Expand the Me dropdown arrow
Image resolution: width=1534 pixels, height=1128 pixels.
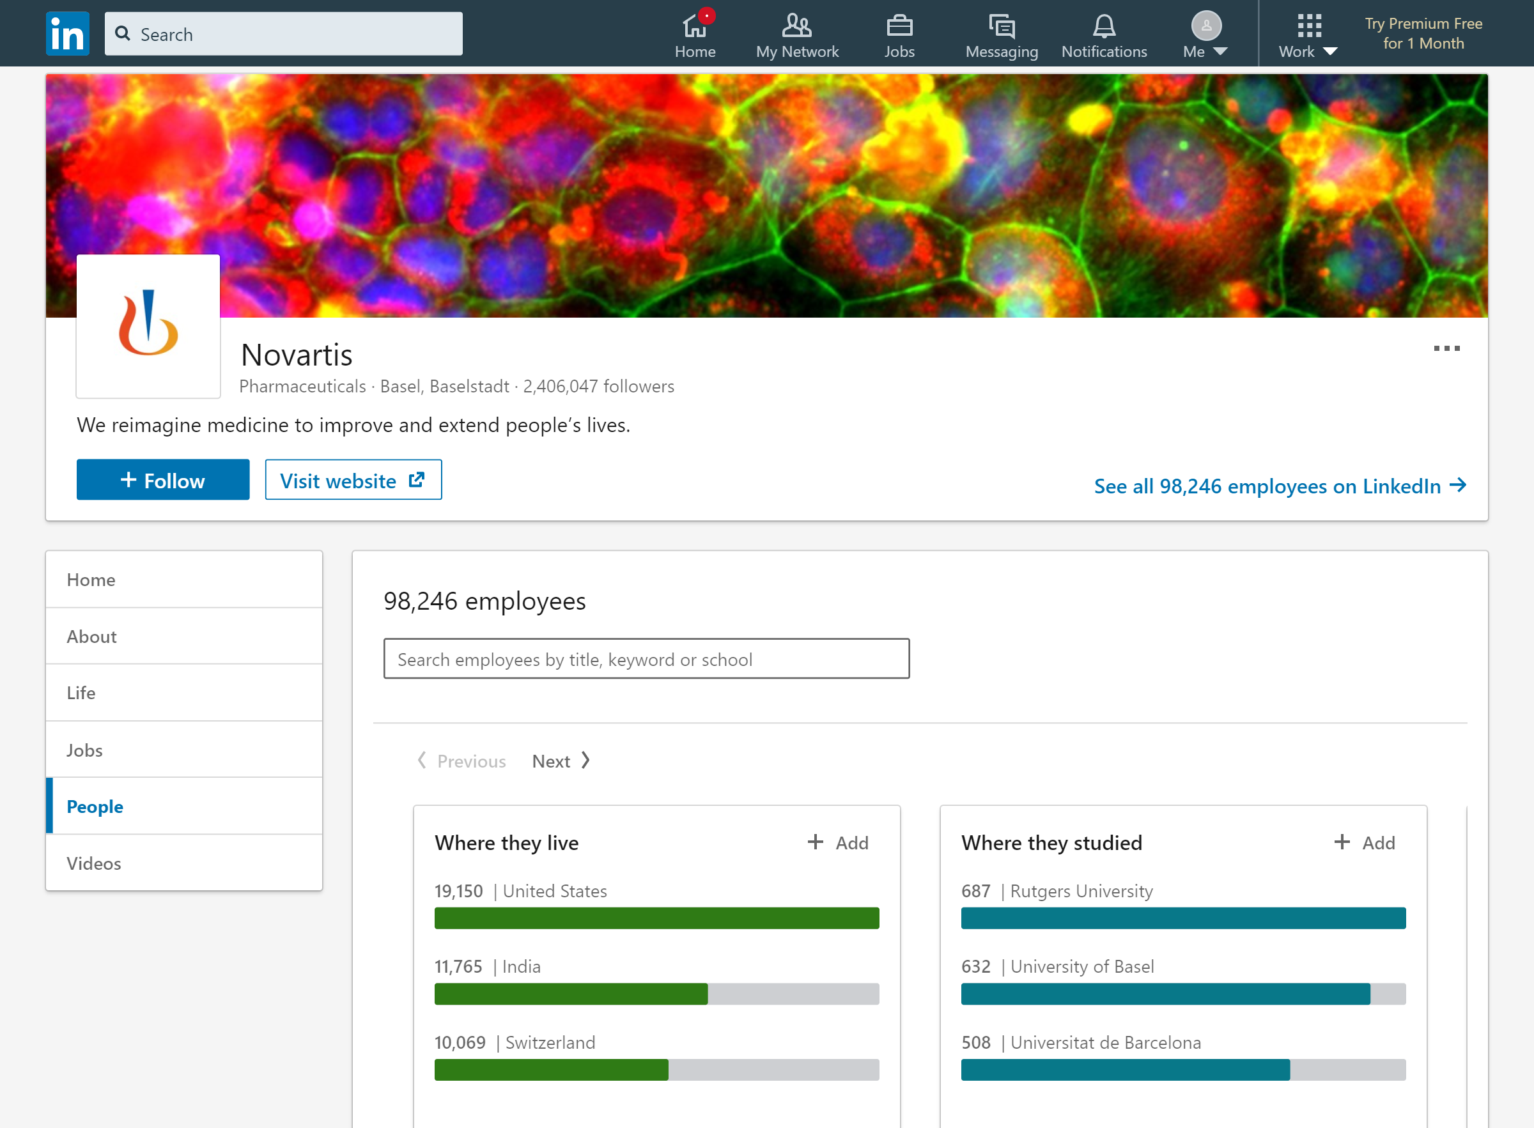click(x=1221, y=52)
